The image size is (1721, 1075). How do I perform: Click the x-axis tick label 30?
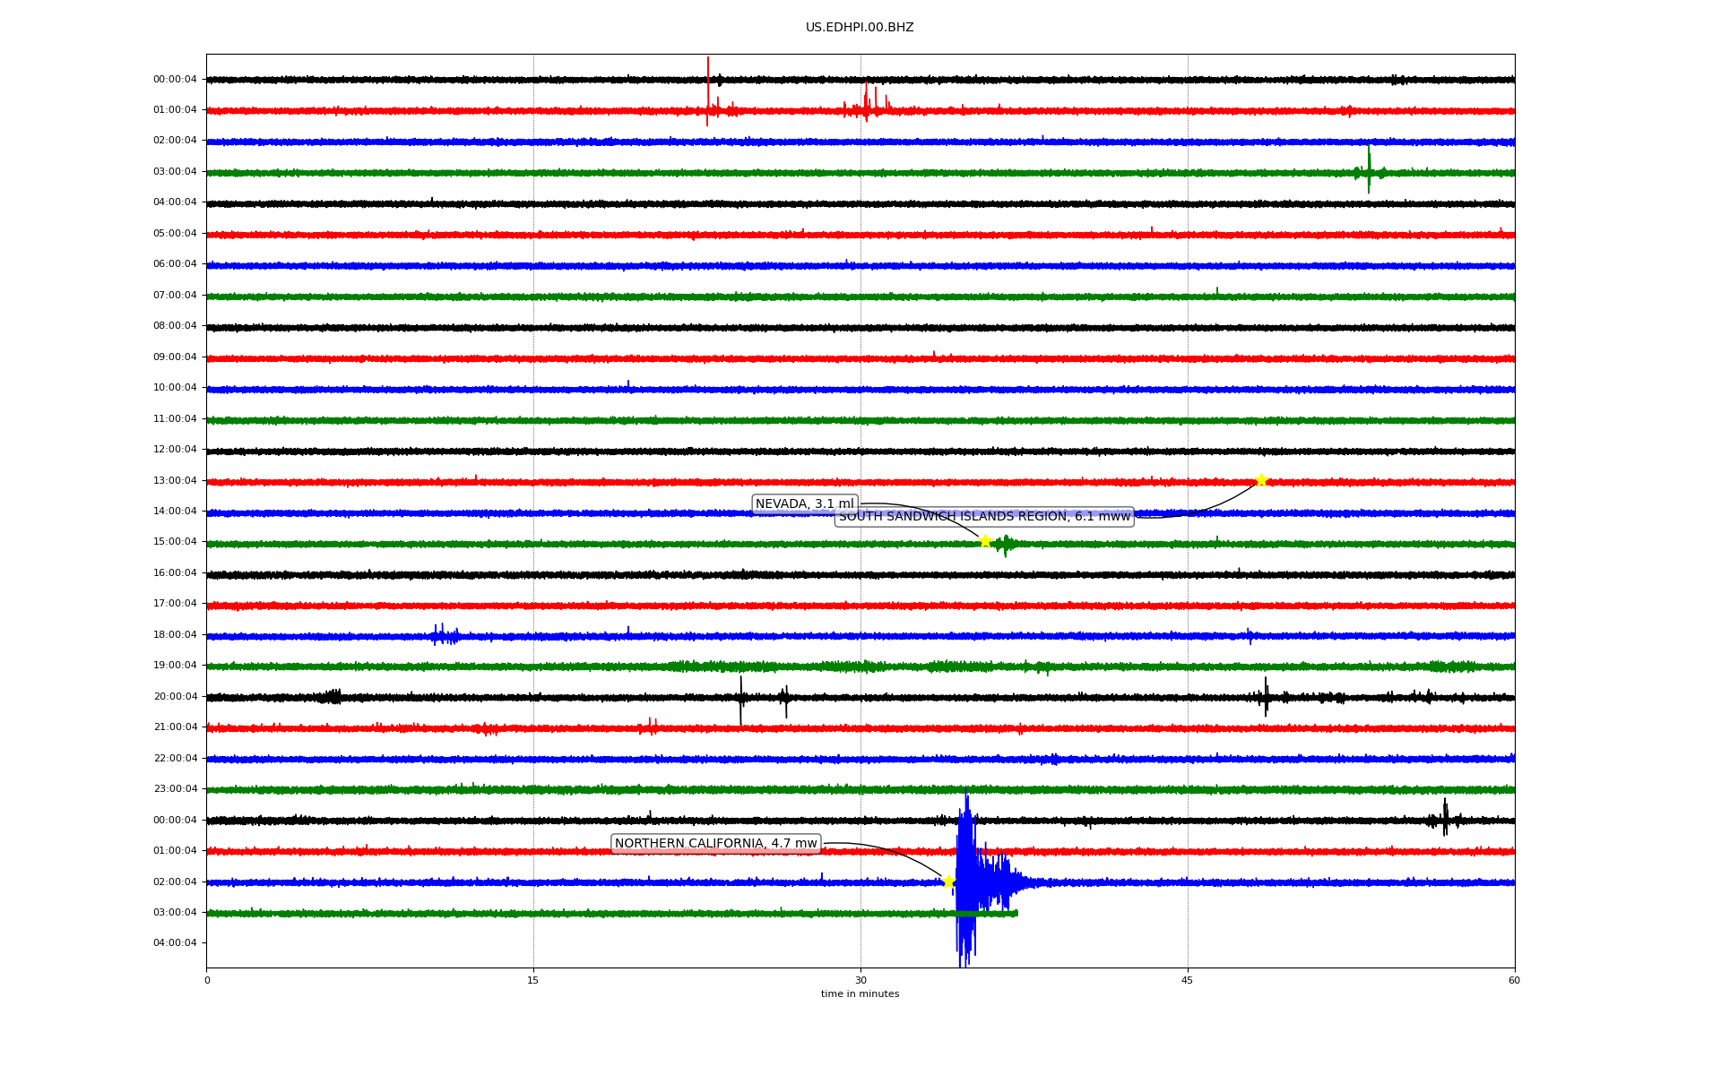pos(860,980)
